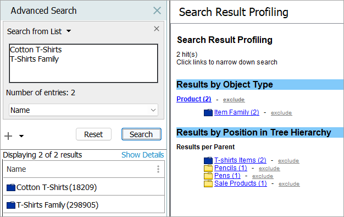The image size is (344, 217).
Task: Open the dropdown arrow beside plus icon
Action: pos(21,136)
